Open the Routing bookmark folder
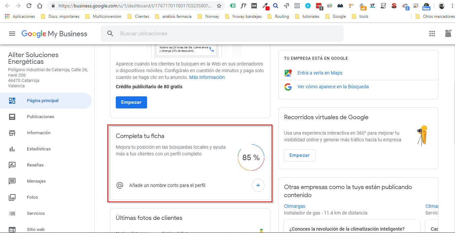This screenshot has height=233, width=455. (x=278, y=16)
